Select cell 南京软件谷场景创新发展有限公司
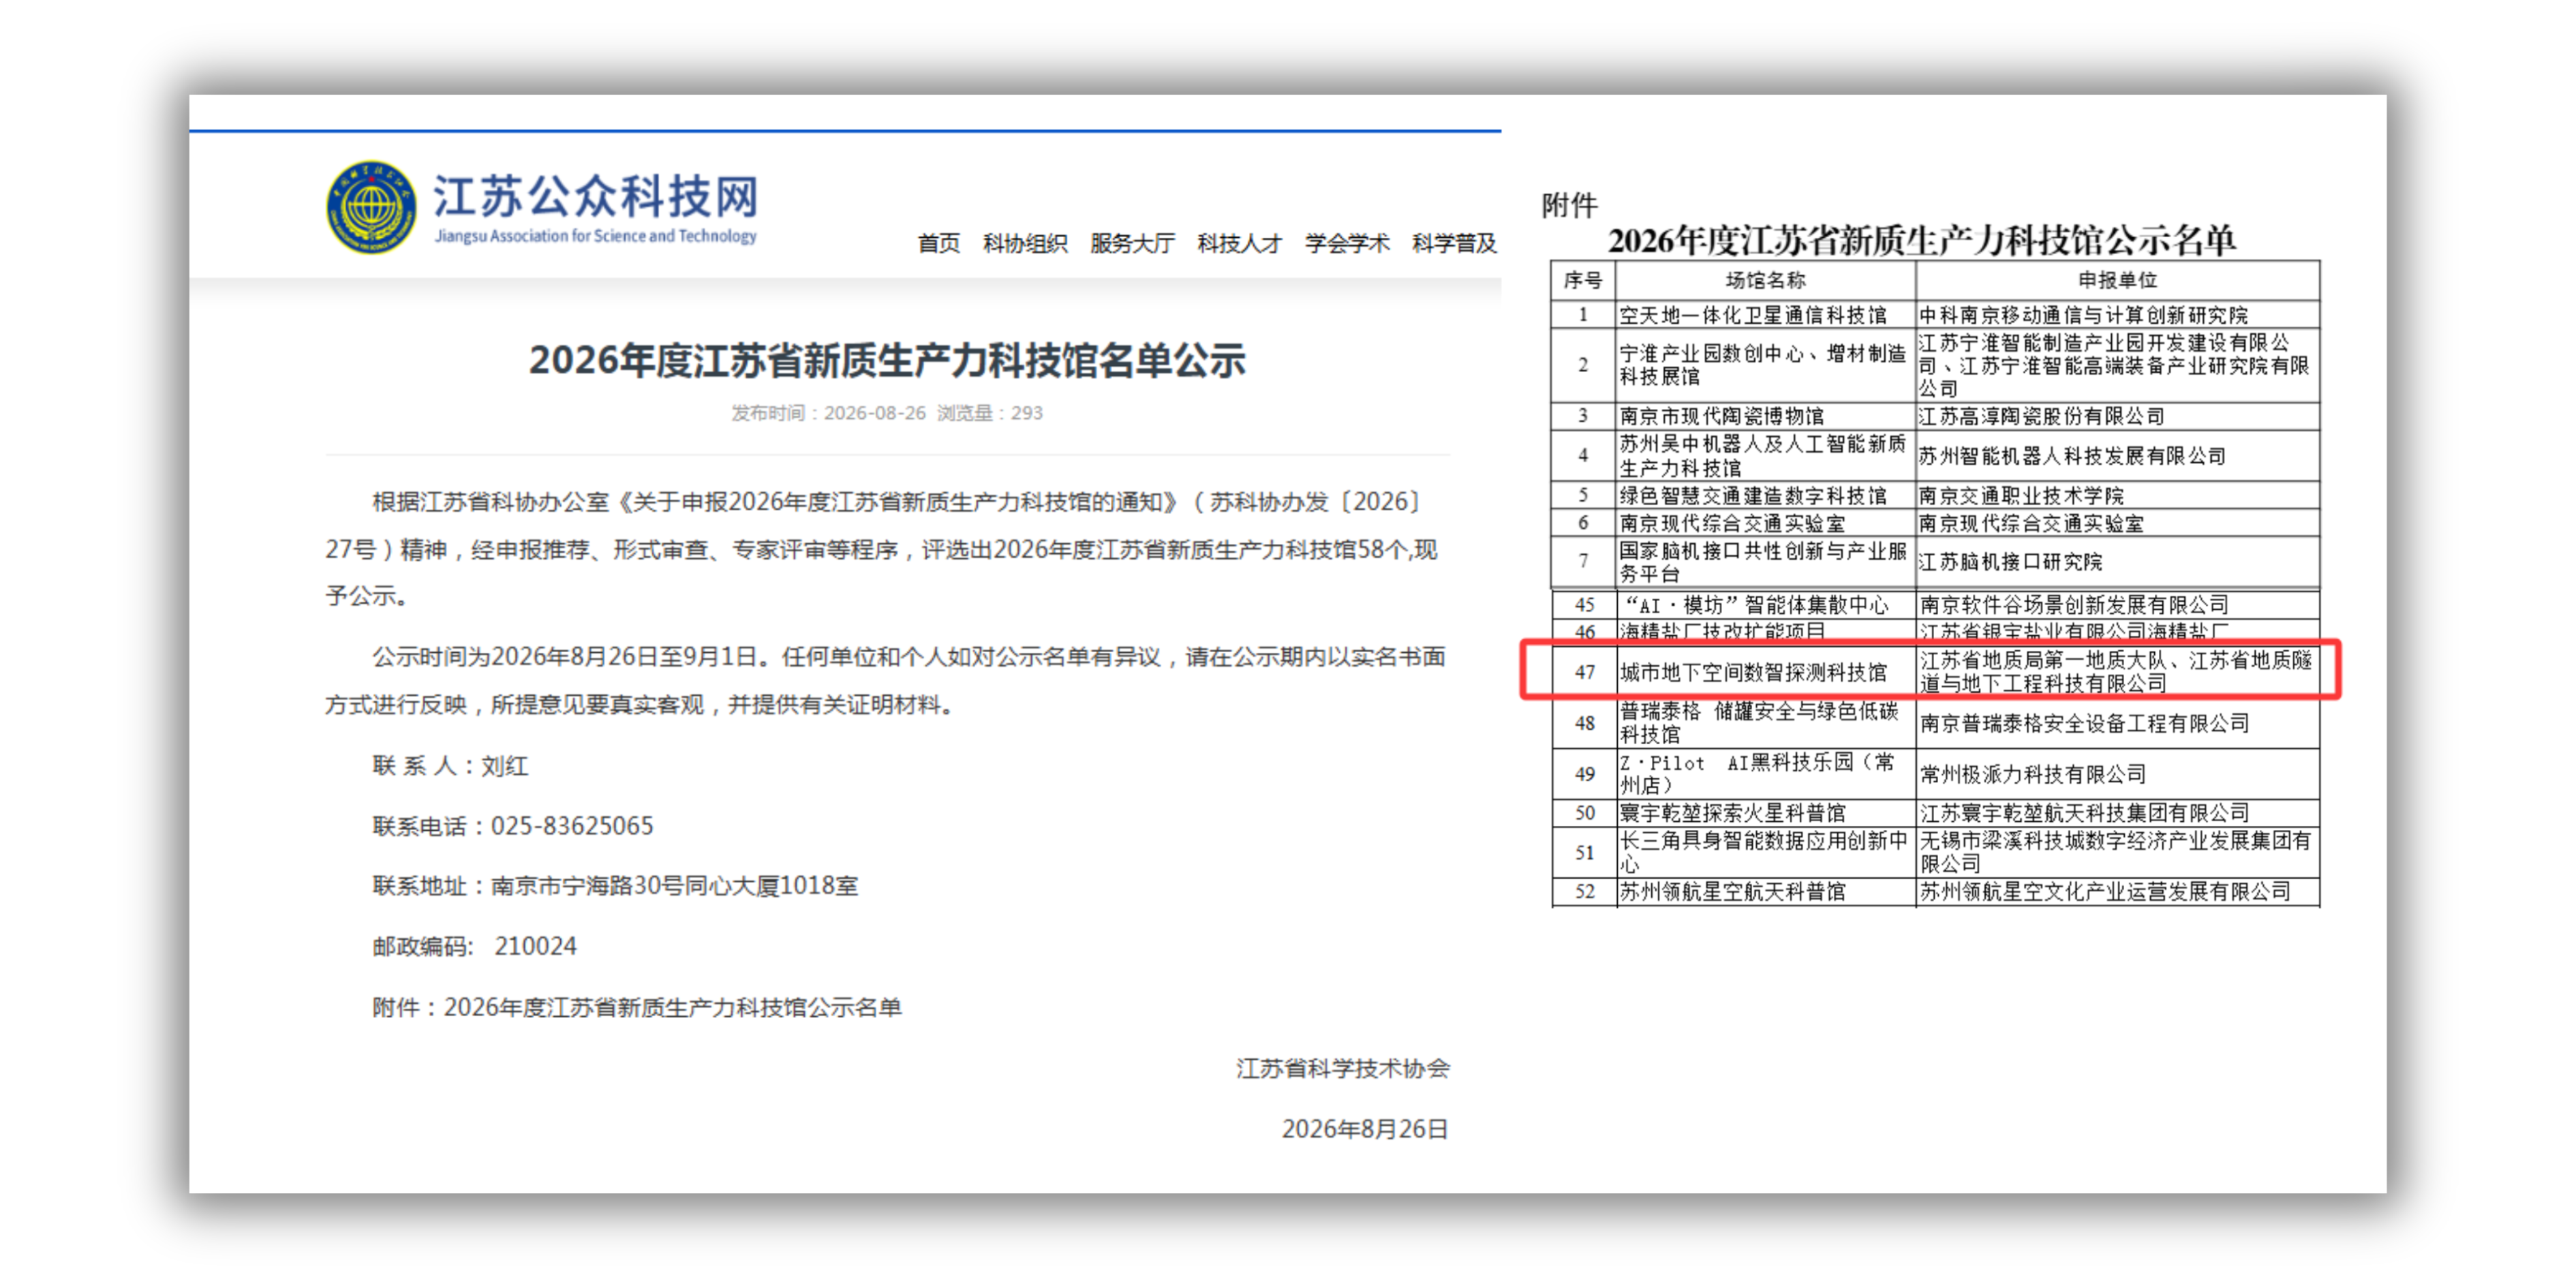2576x1288 pixels. pyautogui.click(x=2117, y=605)
